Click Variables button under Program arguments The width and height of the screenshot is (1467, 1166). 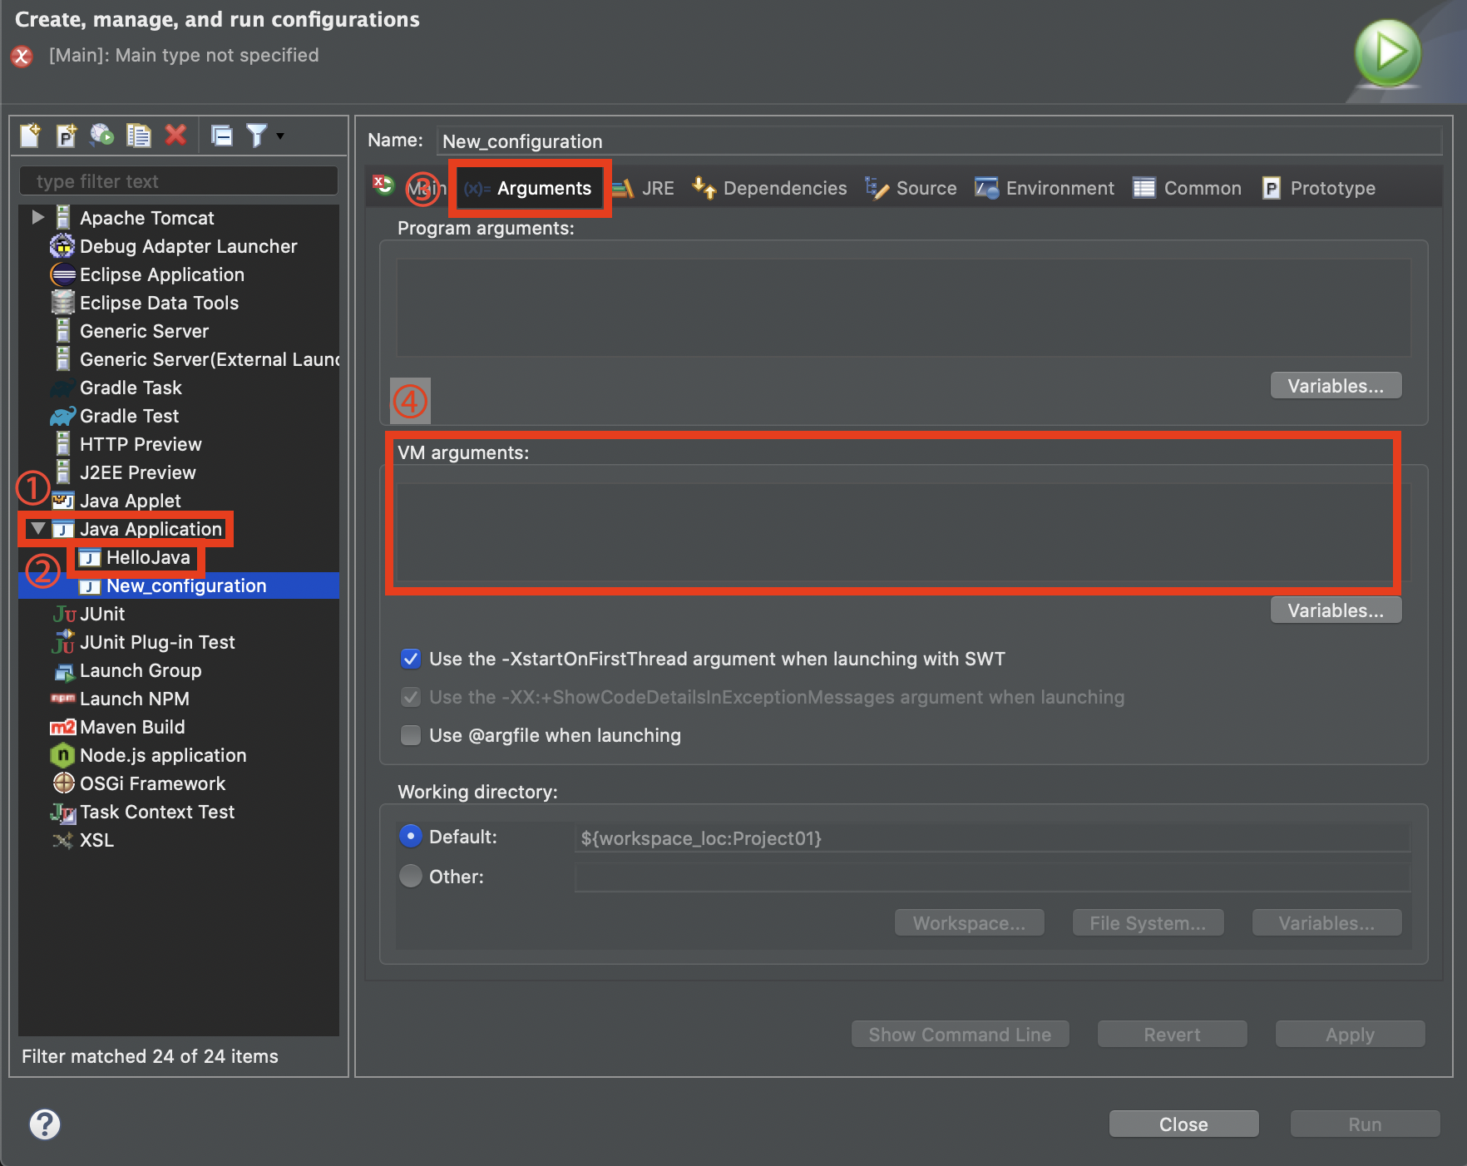coord(1336,386)
